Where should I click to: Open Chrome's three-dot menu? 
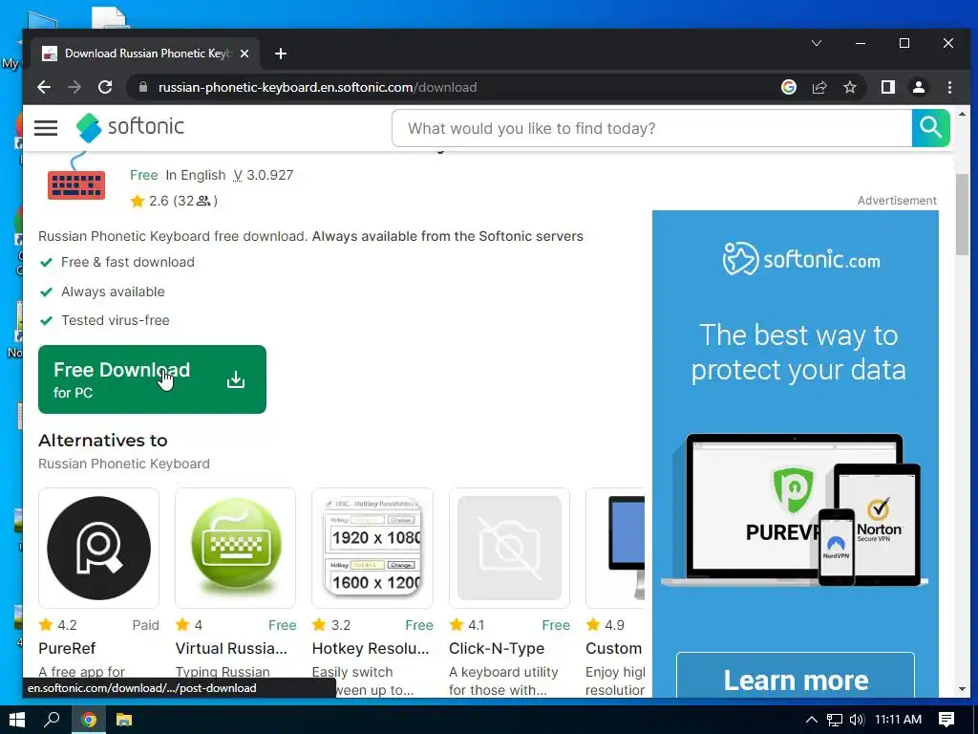point(949,87)
